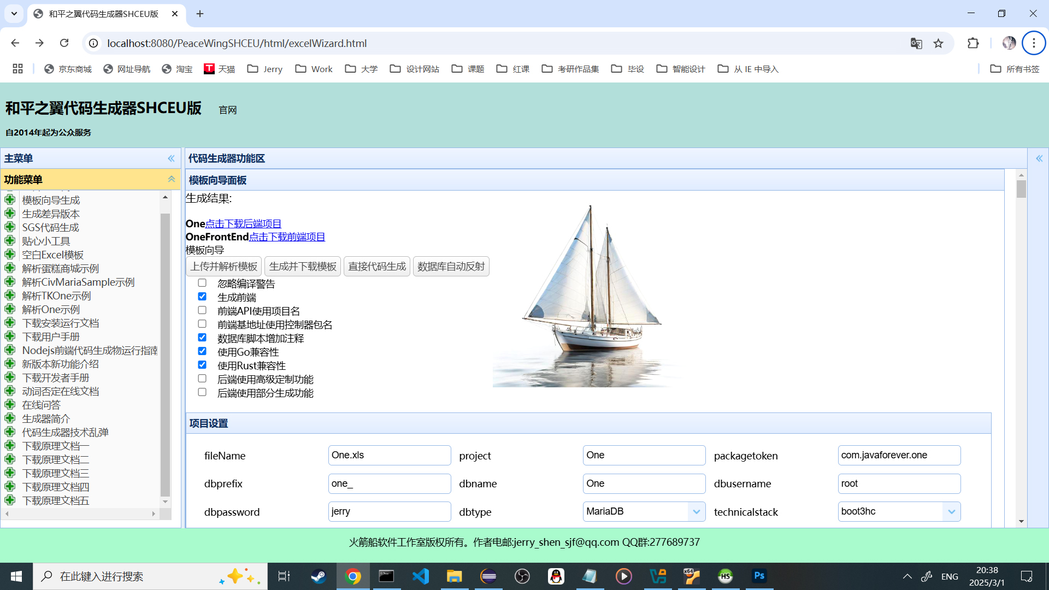Collapse the 功能菜单 accordion section

[x=171, y=179]
